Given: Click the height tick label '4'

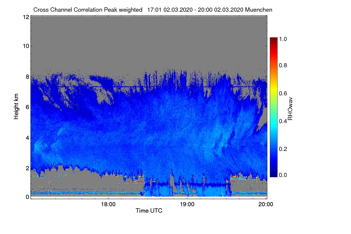Looking at the screenshot, I should (x=27, y=137).
